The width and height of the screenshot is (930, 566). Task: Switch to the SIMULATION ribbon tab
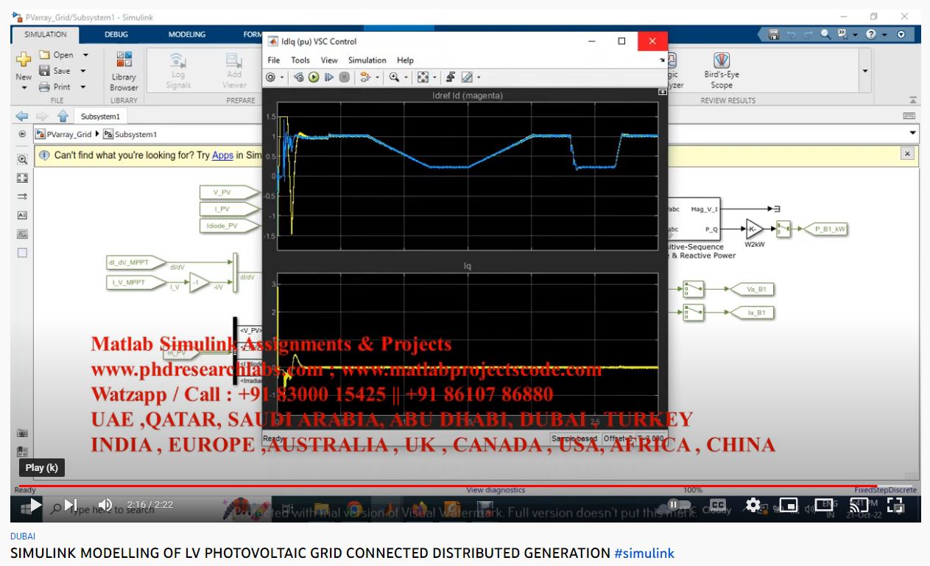pos(46,34)
